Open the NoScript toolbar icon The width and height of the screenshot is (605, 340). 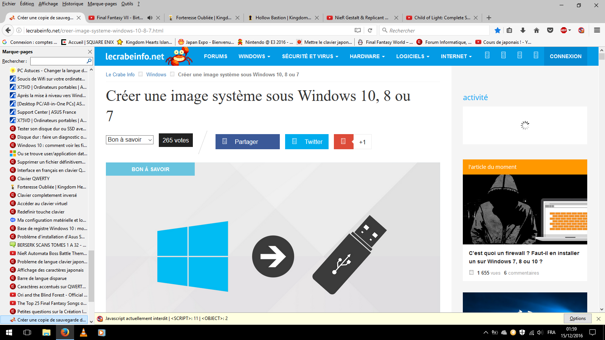(581, 30)
